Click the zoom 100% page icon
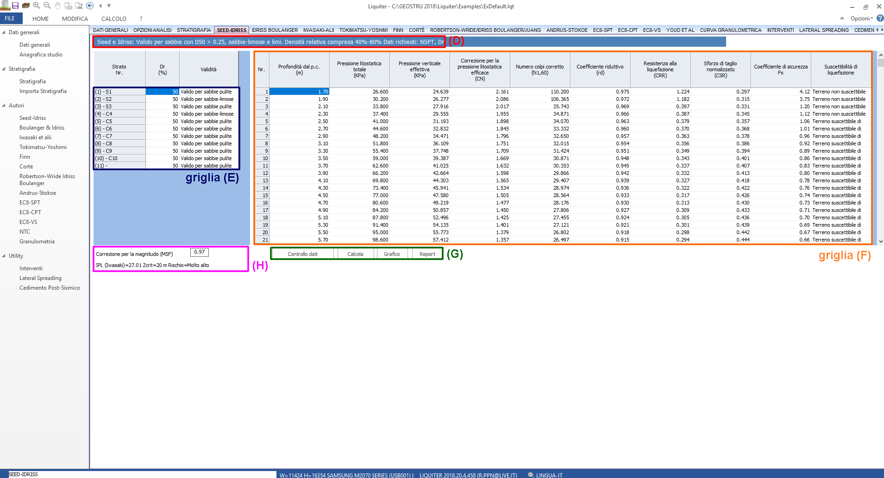This screenshot has height=478, width=884. pyautogui.click(x=68, y=6)
